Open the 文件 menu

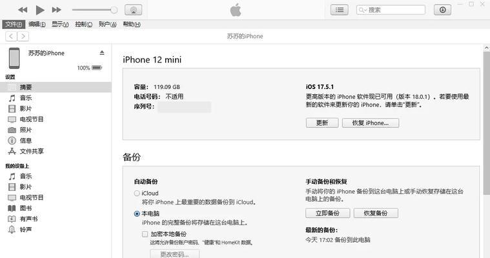tap(14, 25)
